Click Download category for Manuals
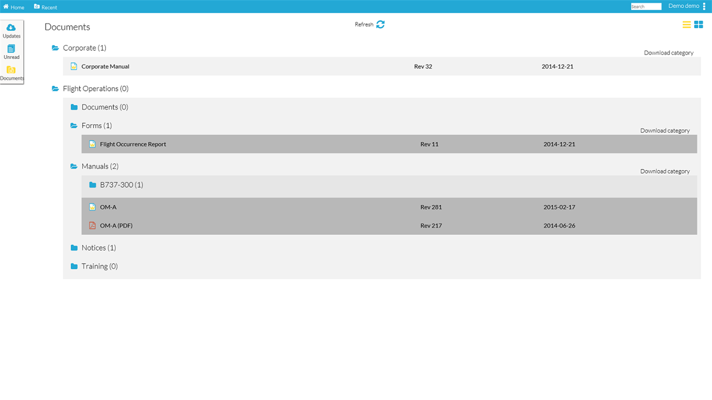The height and width of the screenshot is (400, 712). [665, 171]
